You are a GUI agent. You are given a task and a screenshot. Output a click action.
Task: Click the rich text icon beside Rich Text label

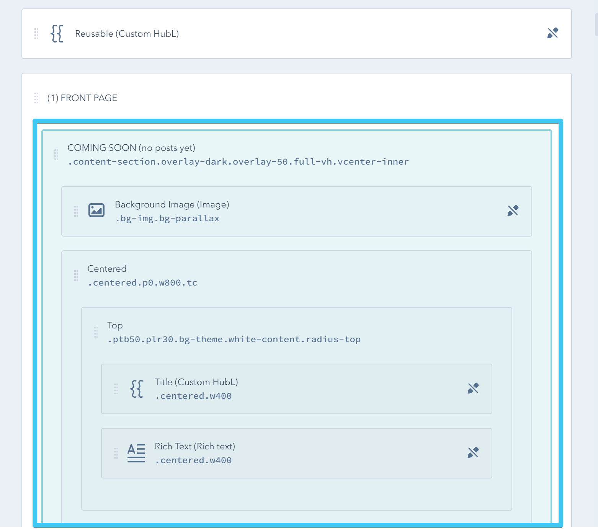[x=136, y=452]
